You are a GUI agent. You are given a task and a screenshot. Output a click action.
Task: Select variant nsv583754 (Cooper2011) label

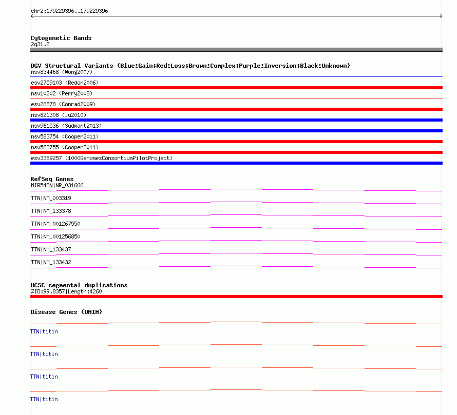[x=65, y=136]
